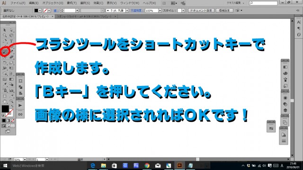Screen dimensions: 303x170
Task: Select the Zoom magnifier tool
Action: point(11,101)
